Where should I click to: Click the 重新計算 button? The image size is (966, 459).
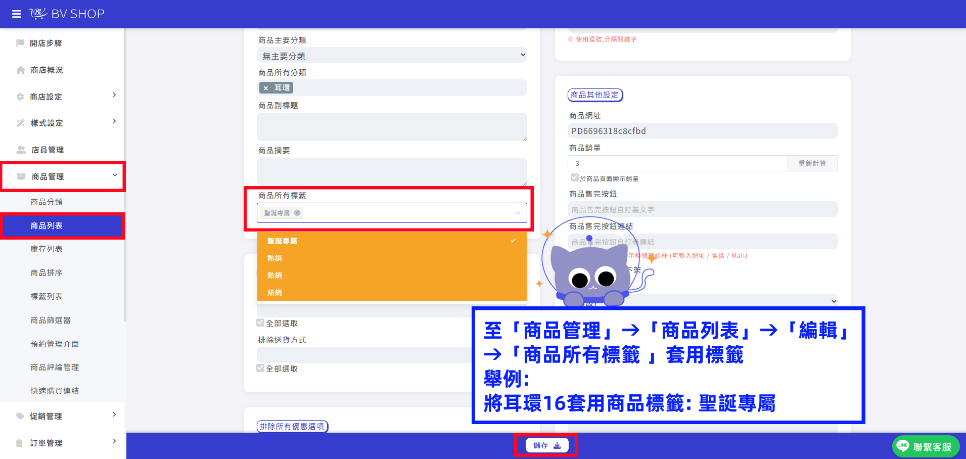click(x=812, y=163)
